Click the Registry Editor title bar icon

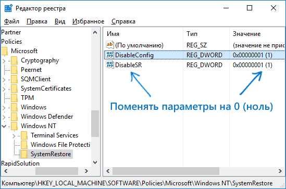click(x=8, y=8)
